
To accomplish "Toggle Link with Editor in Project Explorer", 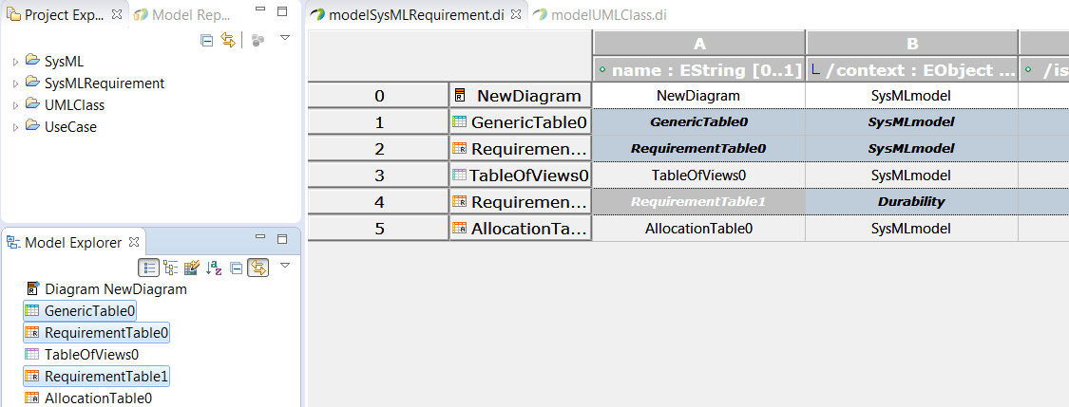I will click(228, 40).
